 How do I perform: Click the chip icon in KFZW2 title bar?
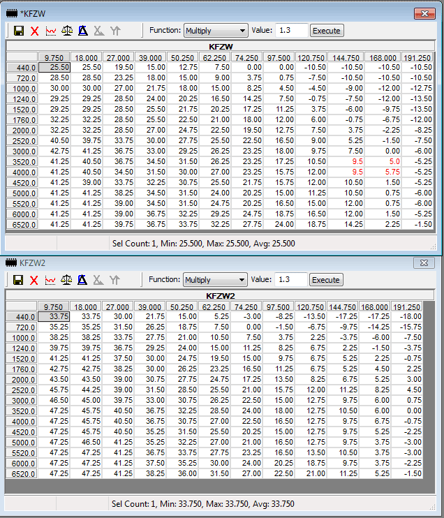(11, 262)
